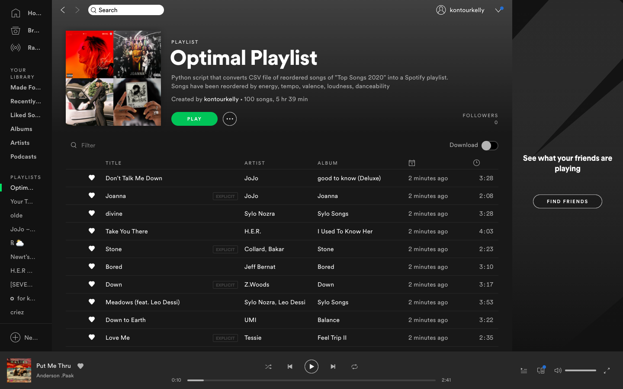Create a new playlist with plus button
This screenshot has height=389, width=623.
pos(16,338)
